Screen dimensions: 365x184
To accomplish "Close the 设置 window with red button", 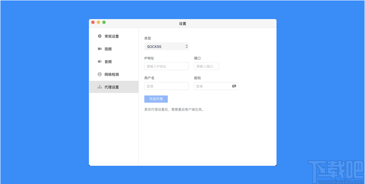I will point(93,22).
